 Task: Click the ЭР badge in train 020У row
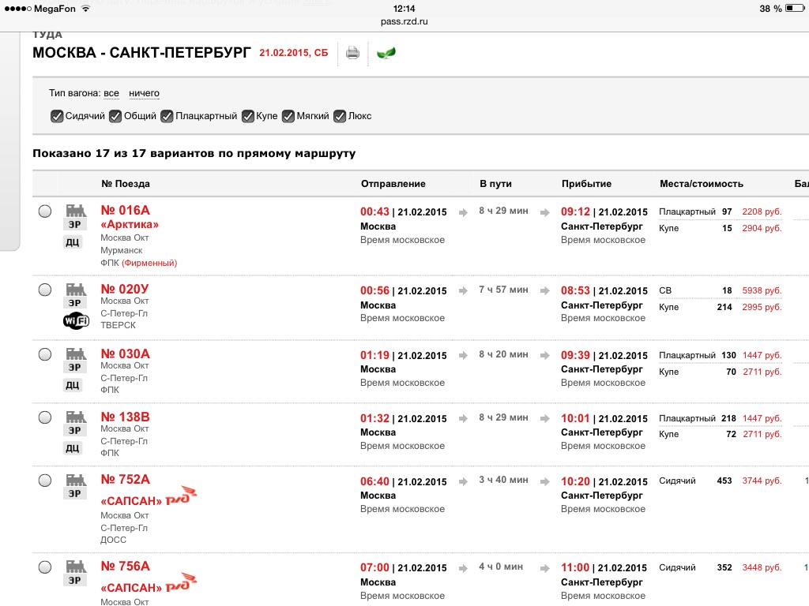tap(75, 303)
